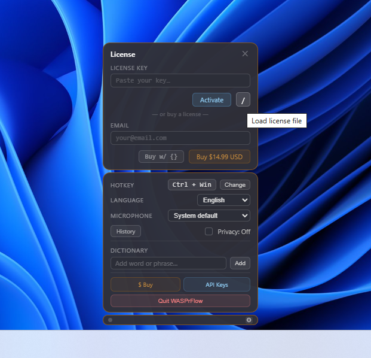Click the Ctrl + Win hotkey display
371x358 pixels.
point(192,185)
